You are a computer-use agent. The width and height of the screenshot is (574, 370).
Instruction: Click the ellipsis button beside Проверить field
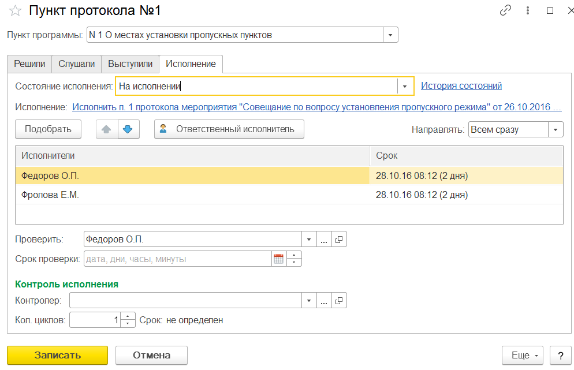pyautogui.click(x=324, y=239)
